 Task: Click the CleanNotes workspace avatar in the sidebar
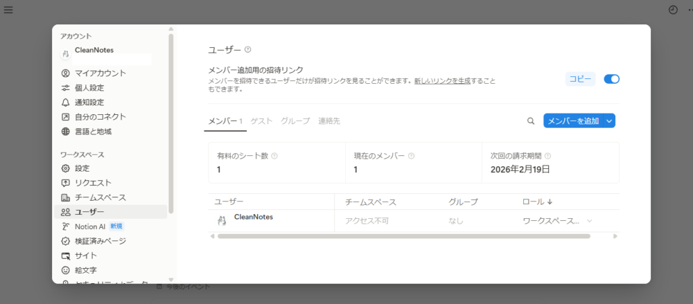pyautogui.click(x=66, y=54)
